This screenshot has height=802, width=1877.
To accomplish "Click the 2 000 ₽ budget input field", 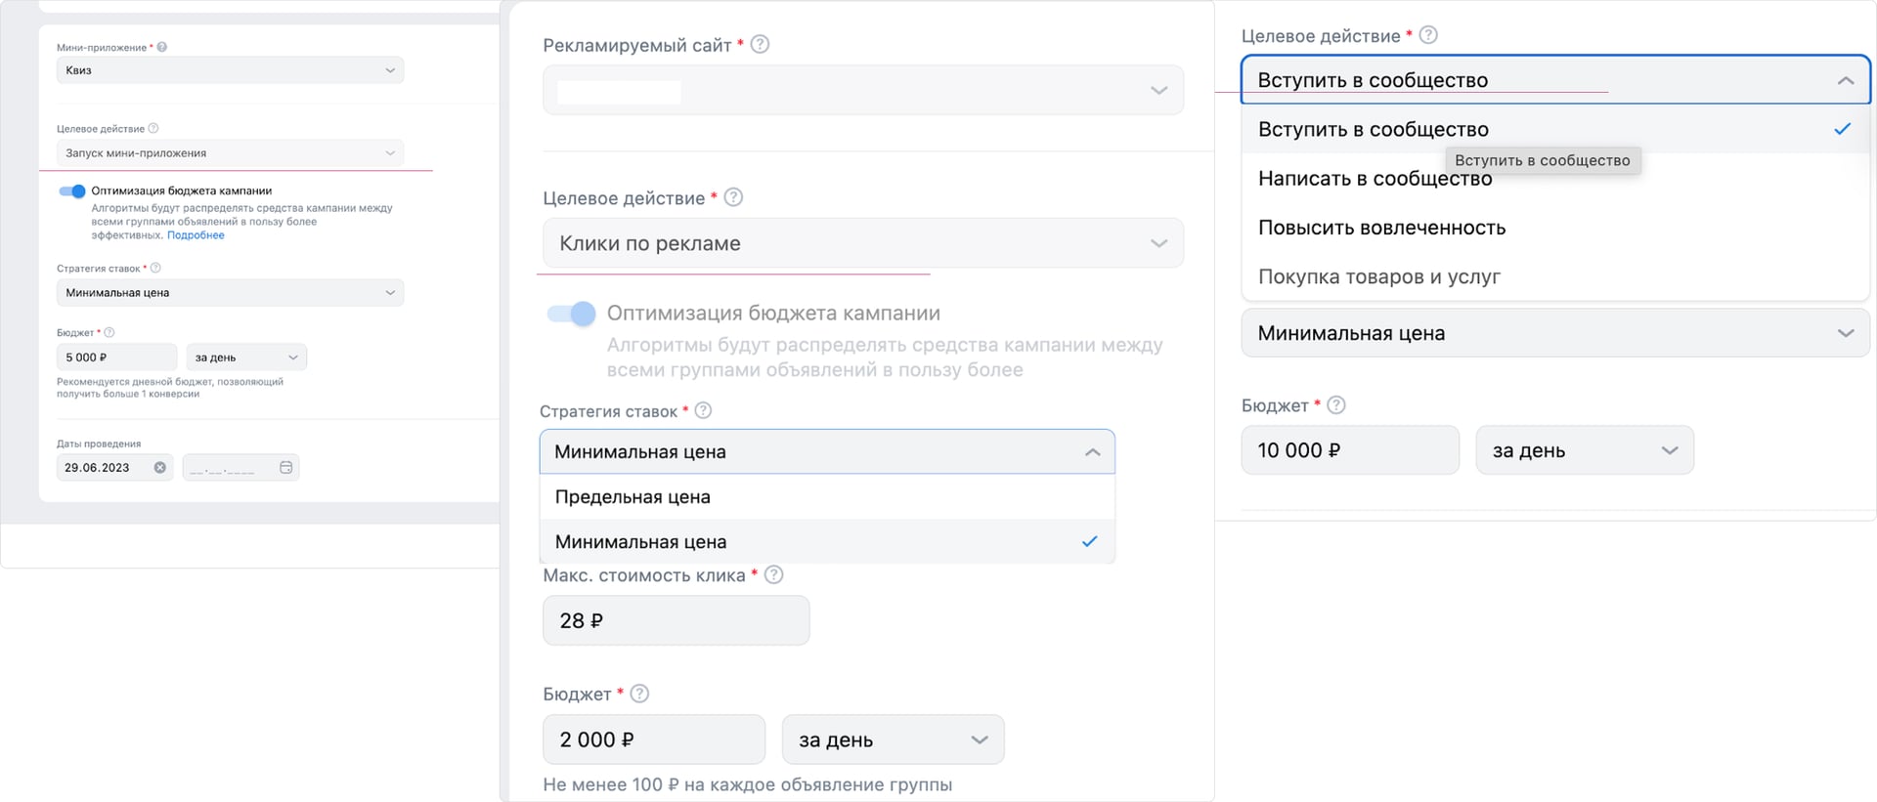I will [x=653, y=739].
